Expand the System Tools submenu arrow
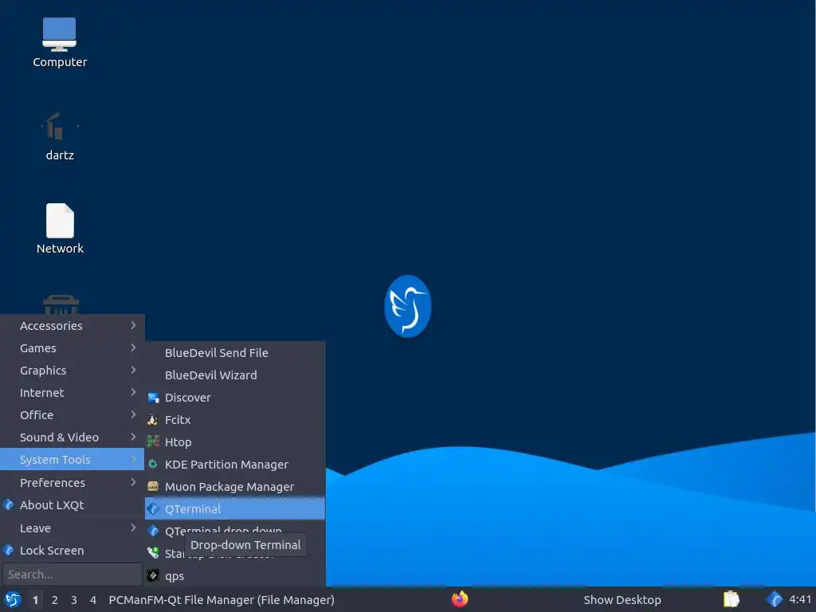 (x=133, y=459)
